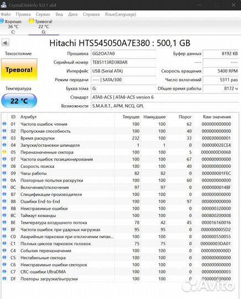Image resolution: width=241 pixels, height=299 pixels.
Task: Click the blue status dot for Частота ошибок позиционирования
Action: (4, 159)
